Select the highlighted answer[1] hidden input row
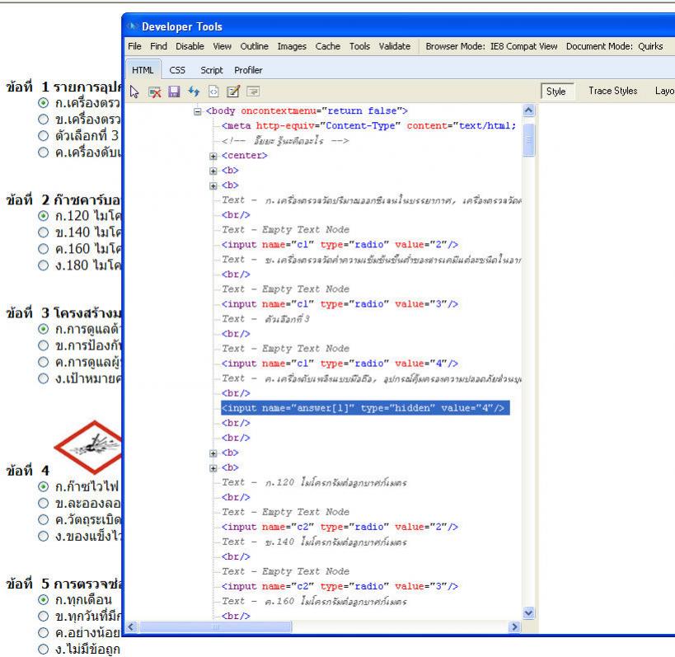 (365, 408)
